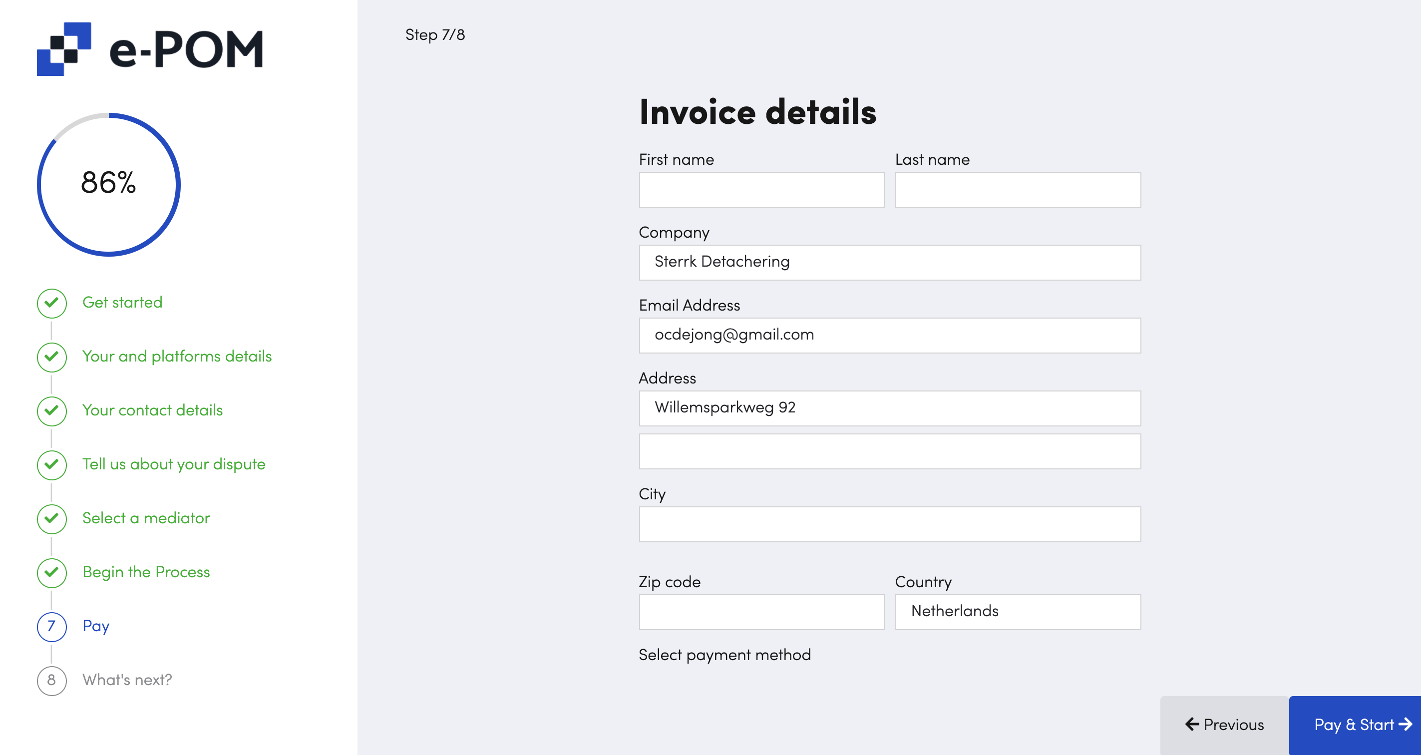Click the 'Your contact details' checkmark icon

click(52, 411)
